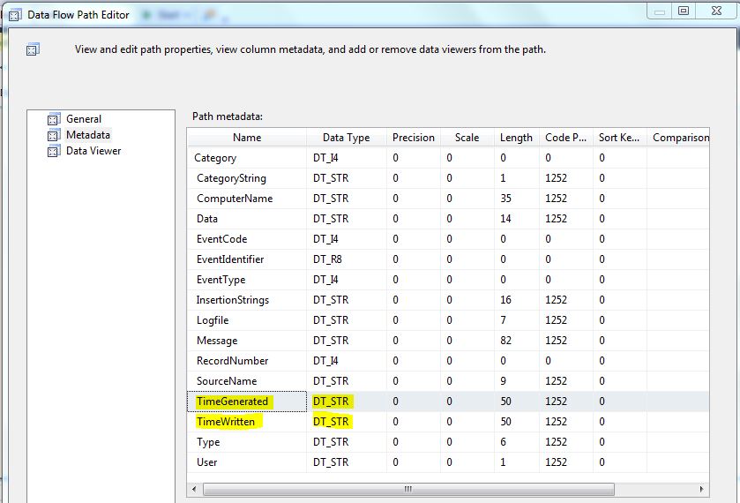Screen dimensions: 740x503
Task: Select the TimeGenerated row name cell
Action: (x=233, y=402)
